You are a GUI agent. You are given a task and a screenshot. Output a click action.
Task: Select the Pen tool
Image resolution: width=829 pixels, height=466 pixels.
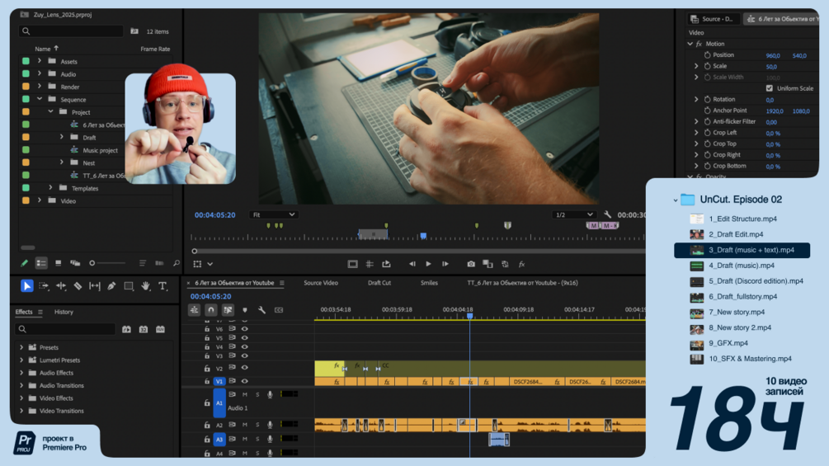[111, 286]
